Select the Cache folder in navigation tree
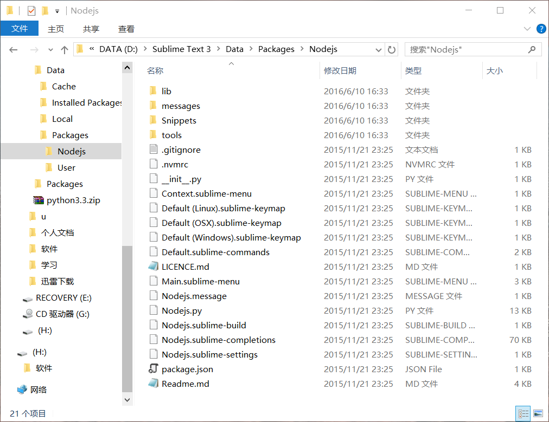 pos(63,86)
